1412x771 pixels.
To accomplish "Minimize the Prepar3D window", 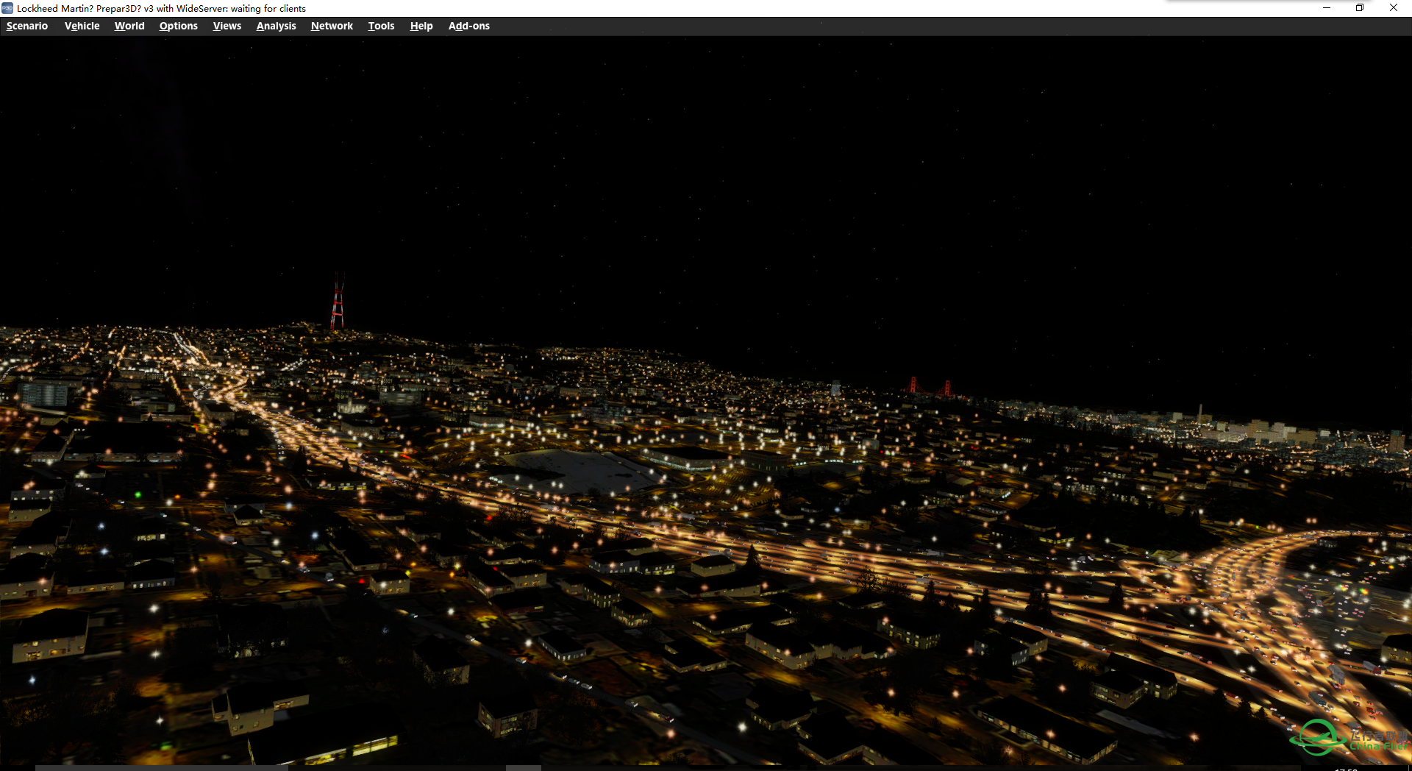I will coord(1327,8).
